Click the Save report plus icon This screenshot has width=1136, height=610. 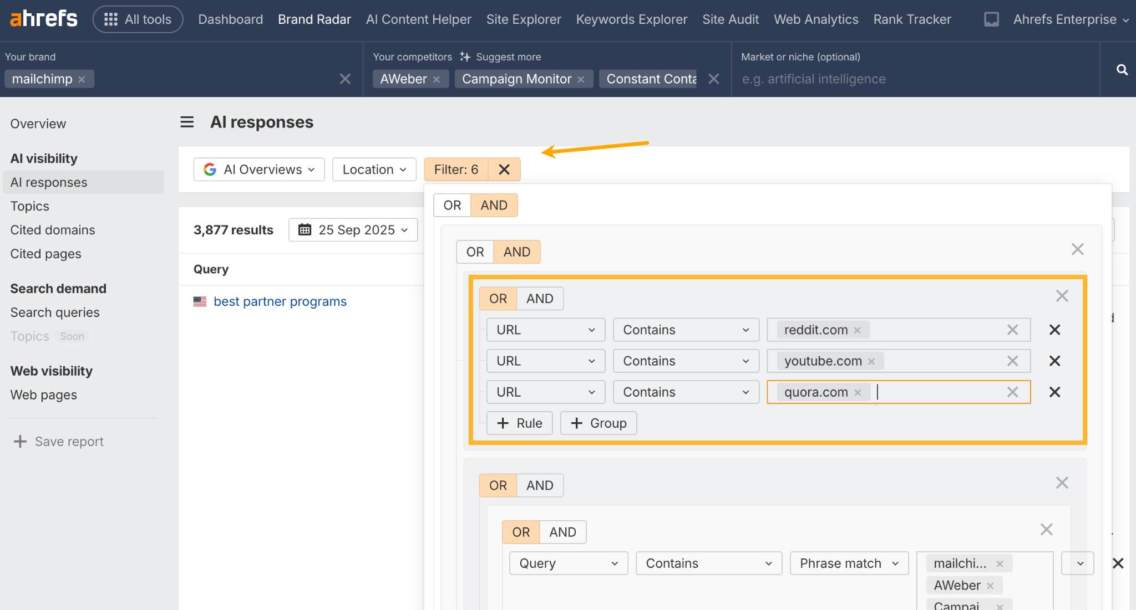click(19, 441)
